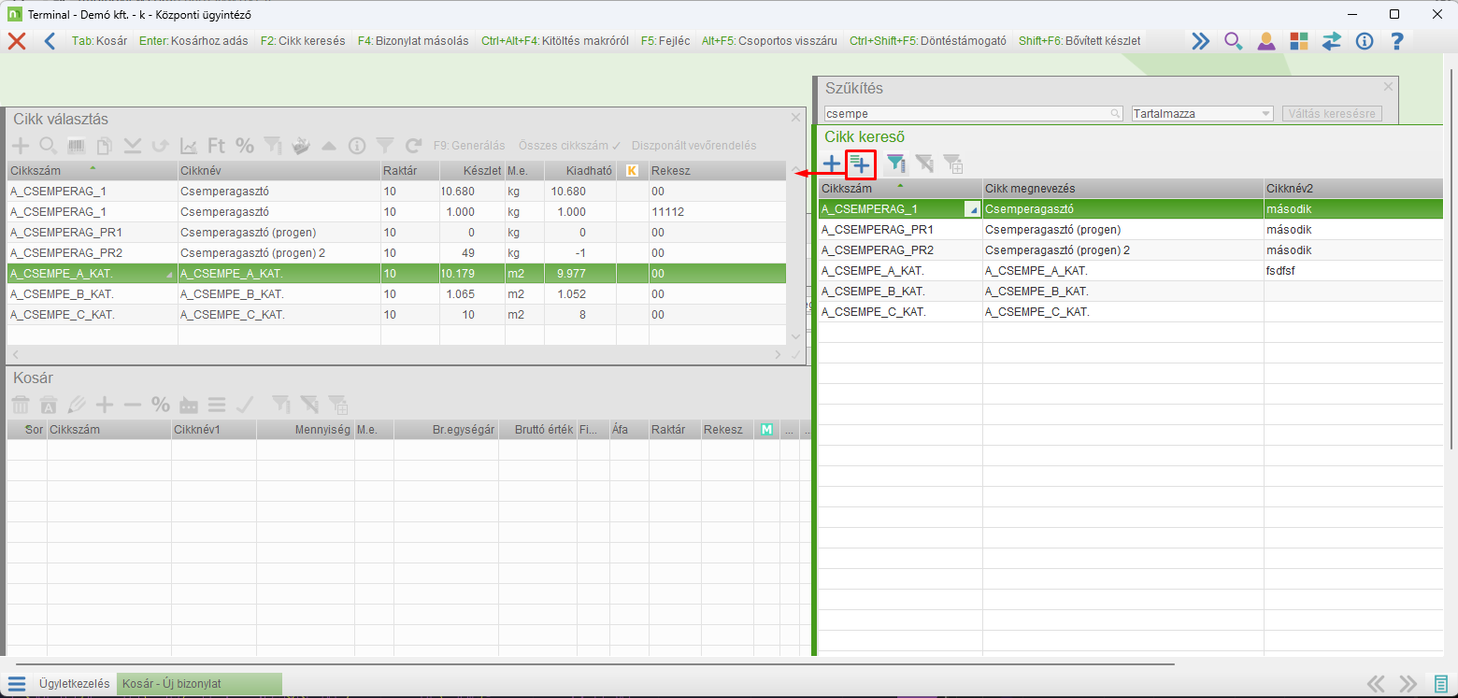Click F4: Bizonylat másolás toolbar item
The image size is (1458, 698).
[x=413, y=41]
